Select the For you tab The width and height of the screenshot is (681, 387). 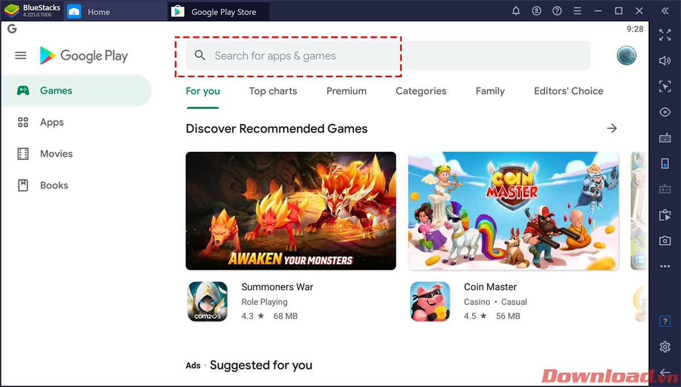pyautogui.click(x=203, y=91)
